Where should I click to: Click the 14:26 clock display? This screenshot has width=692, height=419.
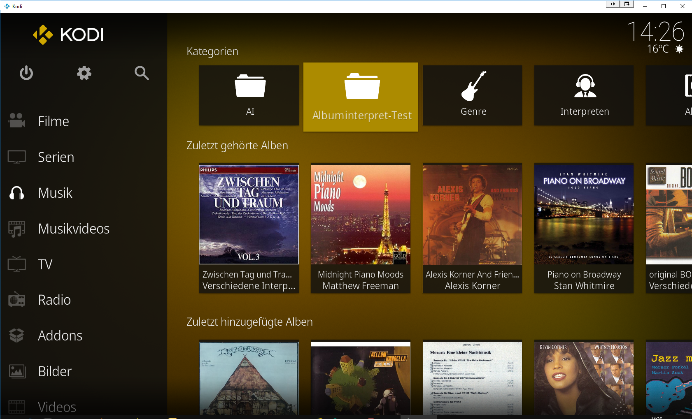[656, 31]
